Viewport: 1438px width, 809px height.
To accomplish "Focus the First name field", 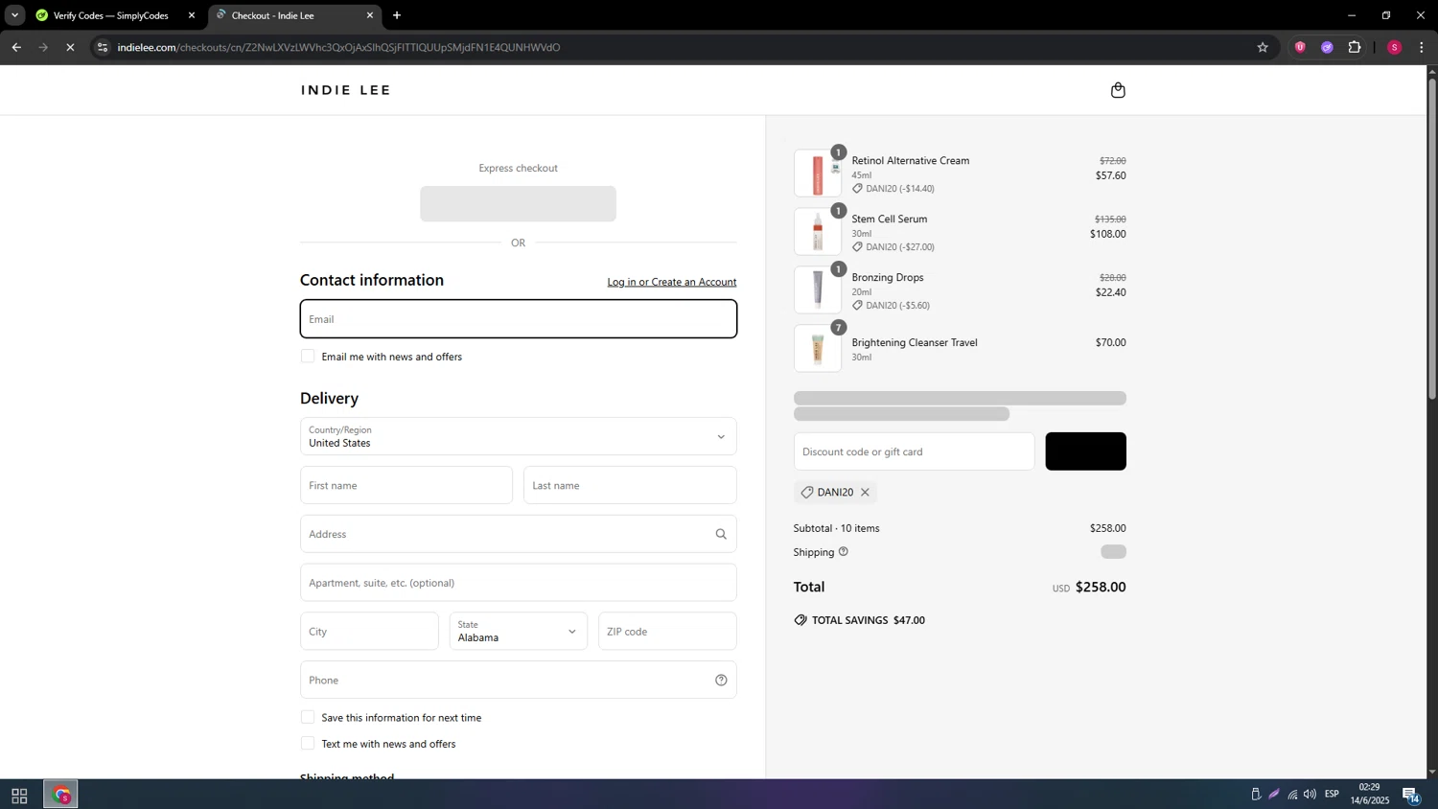I will pos(406,485).
